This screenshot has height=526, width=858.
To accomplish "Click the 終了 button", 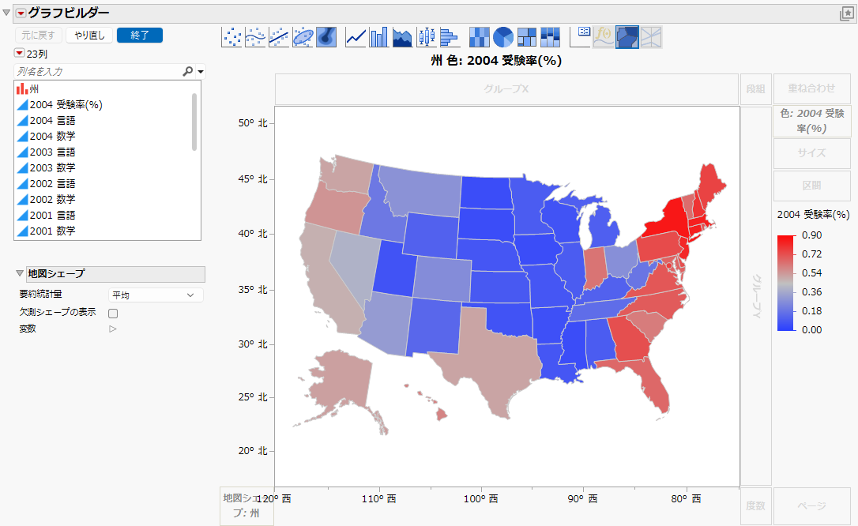I will pyautogui.click(x=140, y=35).
